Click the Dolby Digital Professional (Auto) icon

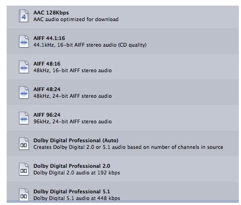point(24,144)
